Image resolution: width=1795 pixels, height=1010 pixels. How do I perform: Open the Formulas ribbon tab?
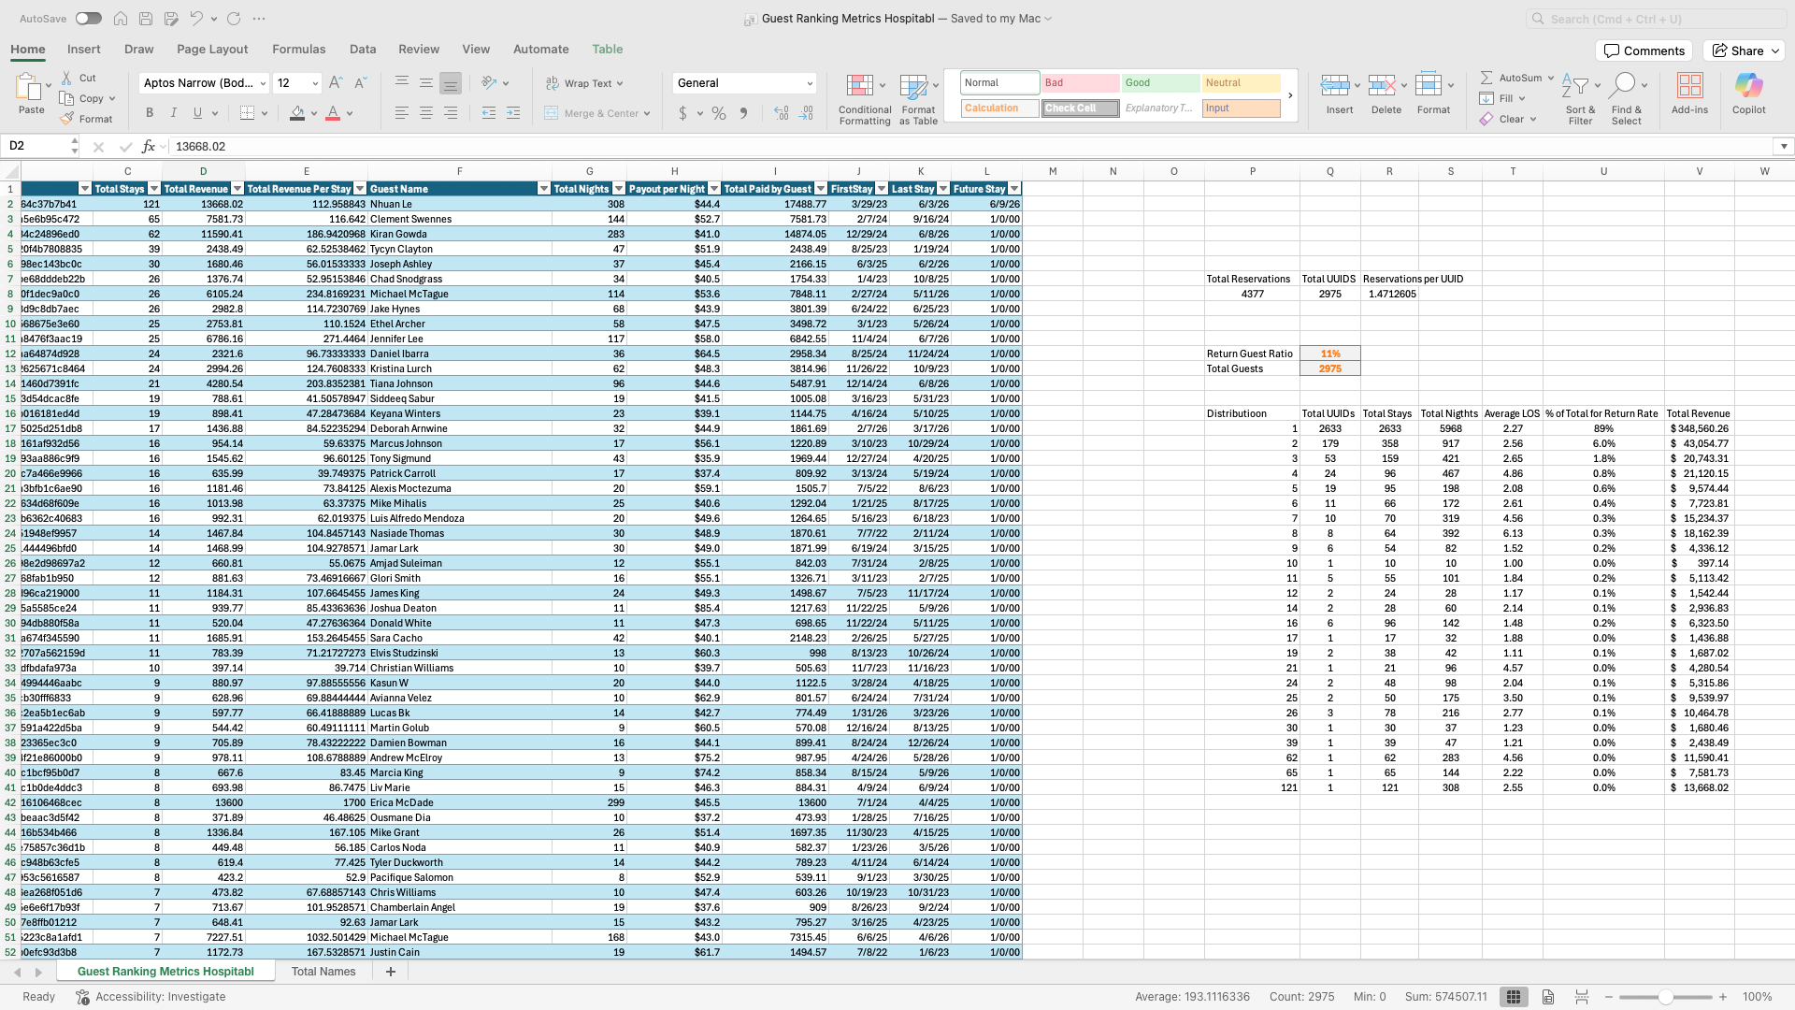[299, 50]
